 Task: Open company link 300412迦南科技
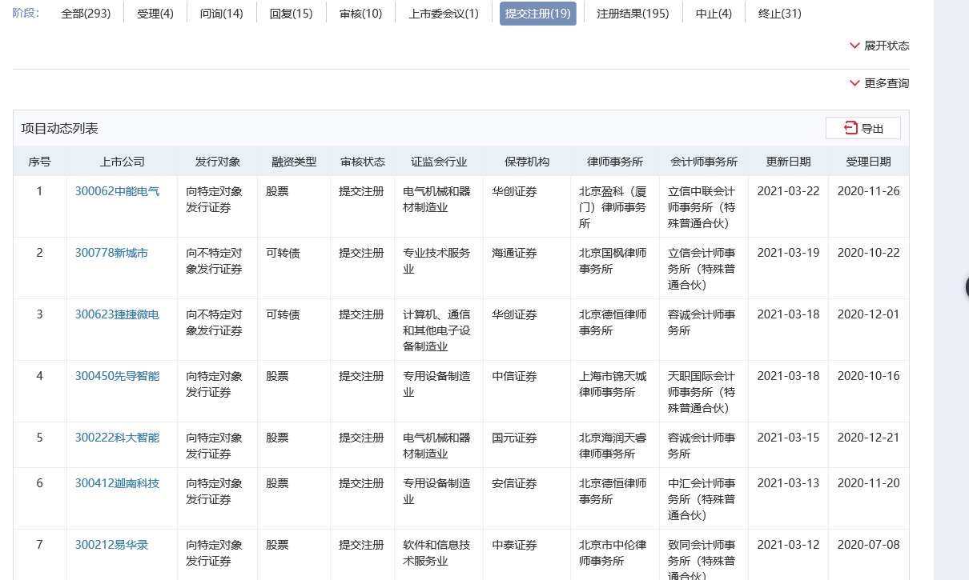[x=117, y=483]
